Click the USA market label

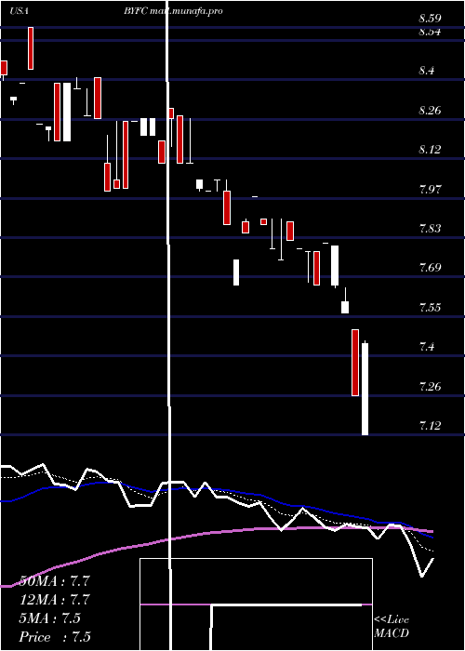[19, 11]
